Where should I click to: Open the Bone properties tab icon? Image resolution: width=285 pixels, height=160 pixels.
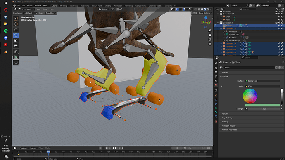pos(216,112)
